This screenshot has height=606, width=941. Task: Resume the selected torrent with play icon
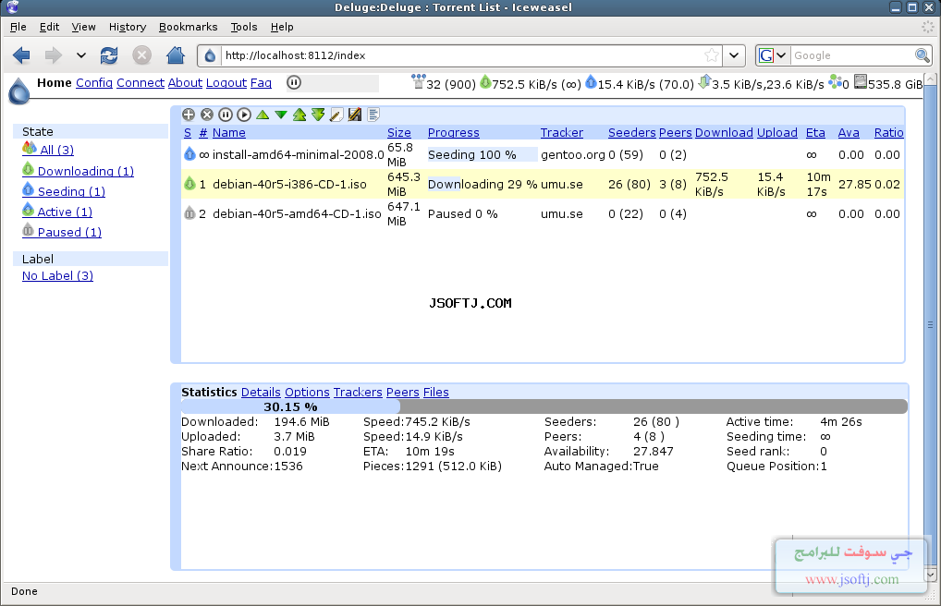(x=244, y=115)
